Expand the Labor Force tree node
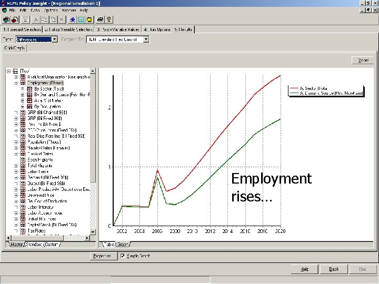The height and width of the screenshot is (284, 379). (x=16, y=171)
